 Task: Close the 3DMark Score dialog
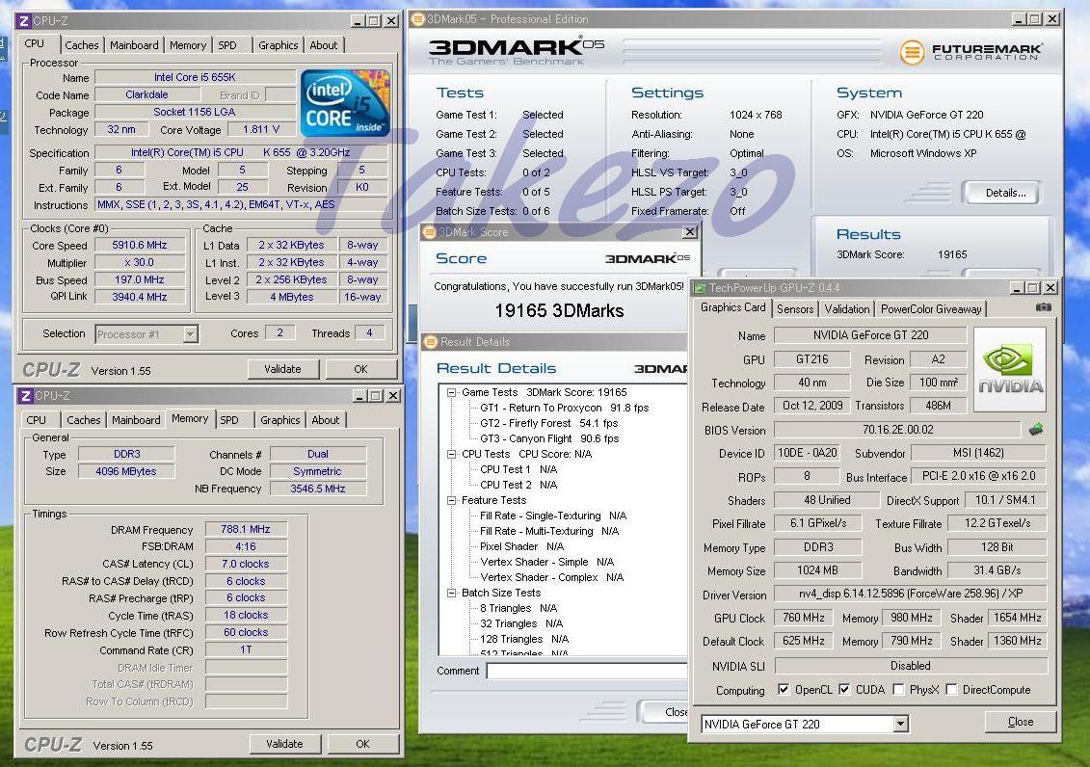[x=690, y=232]
